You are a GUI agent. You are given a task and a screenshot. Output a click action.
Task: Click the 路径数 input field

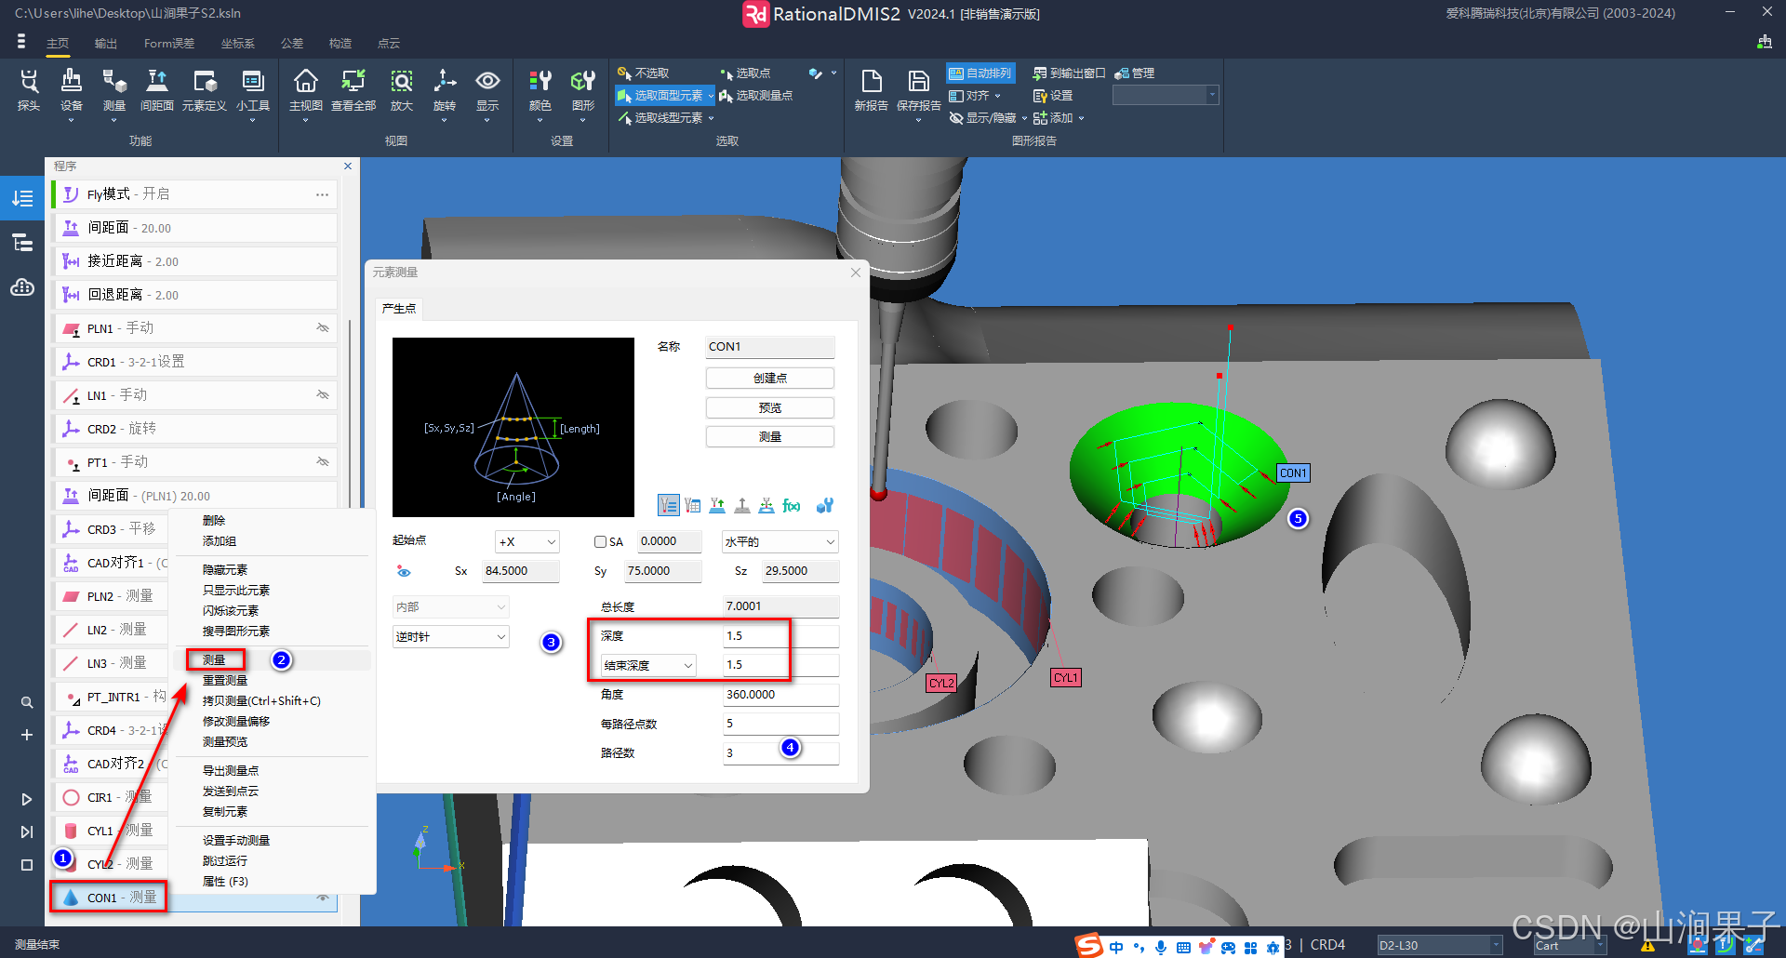(781, 752)
